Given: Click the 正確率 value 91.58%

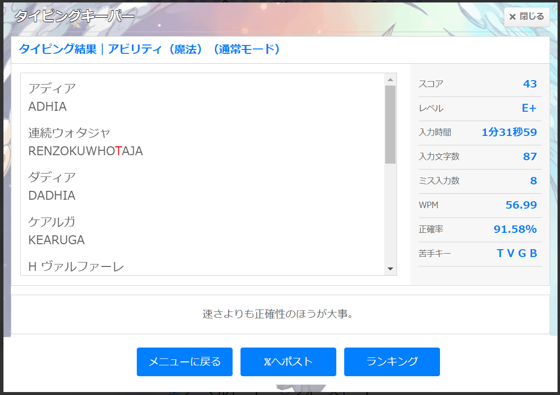Looking at the screenshot, I should [x=515, y=229].
